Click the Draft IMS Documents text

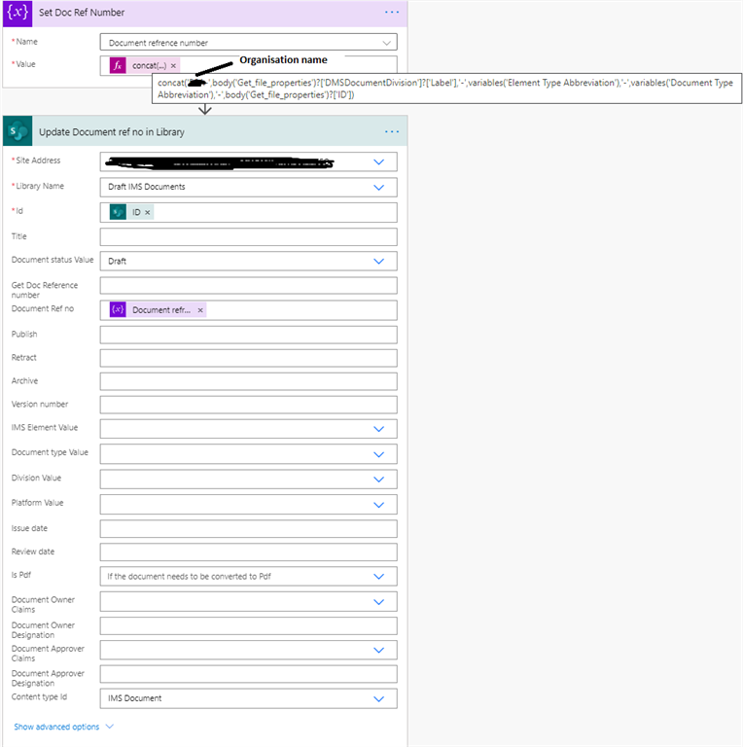click(147, 187)
